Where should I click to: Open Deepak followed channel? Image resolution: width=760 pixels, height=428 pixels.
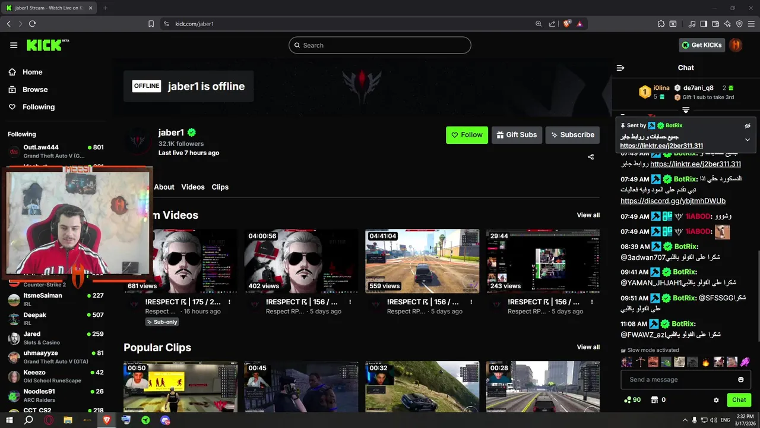[55, 319]
